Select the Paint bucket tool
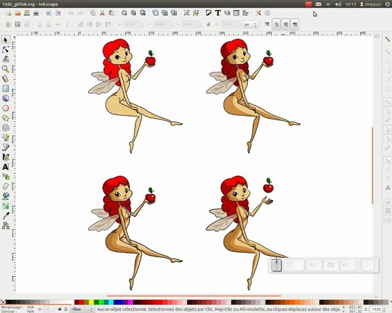The width and height of the screenshot is (392, 313). point(6,196)
